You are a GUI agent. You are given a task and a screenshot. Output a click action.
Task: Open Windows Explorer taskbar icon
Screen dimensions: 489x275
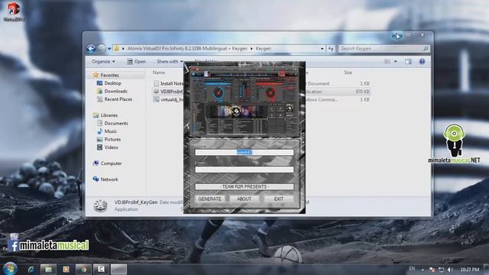48,269
